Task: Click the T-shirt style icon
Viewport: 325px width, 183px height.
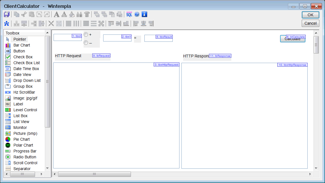Action: (x=87, y=14)
